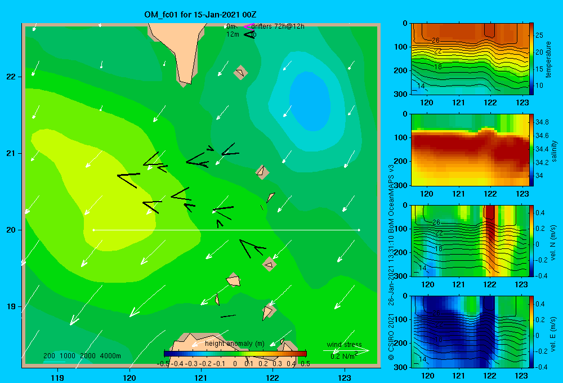The height and width of the screenshot is (383, 563).
Task: Click the western endpoint of the white section line
Action: tap(93, 230)
